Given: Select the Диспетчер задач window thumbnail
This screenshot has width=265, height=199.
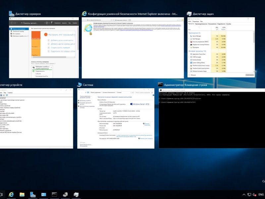Looking at the screenshot, I should pos(221,47).
